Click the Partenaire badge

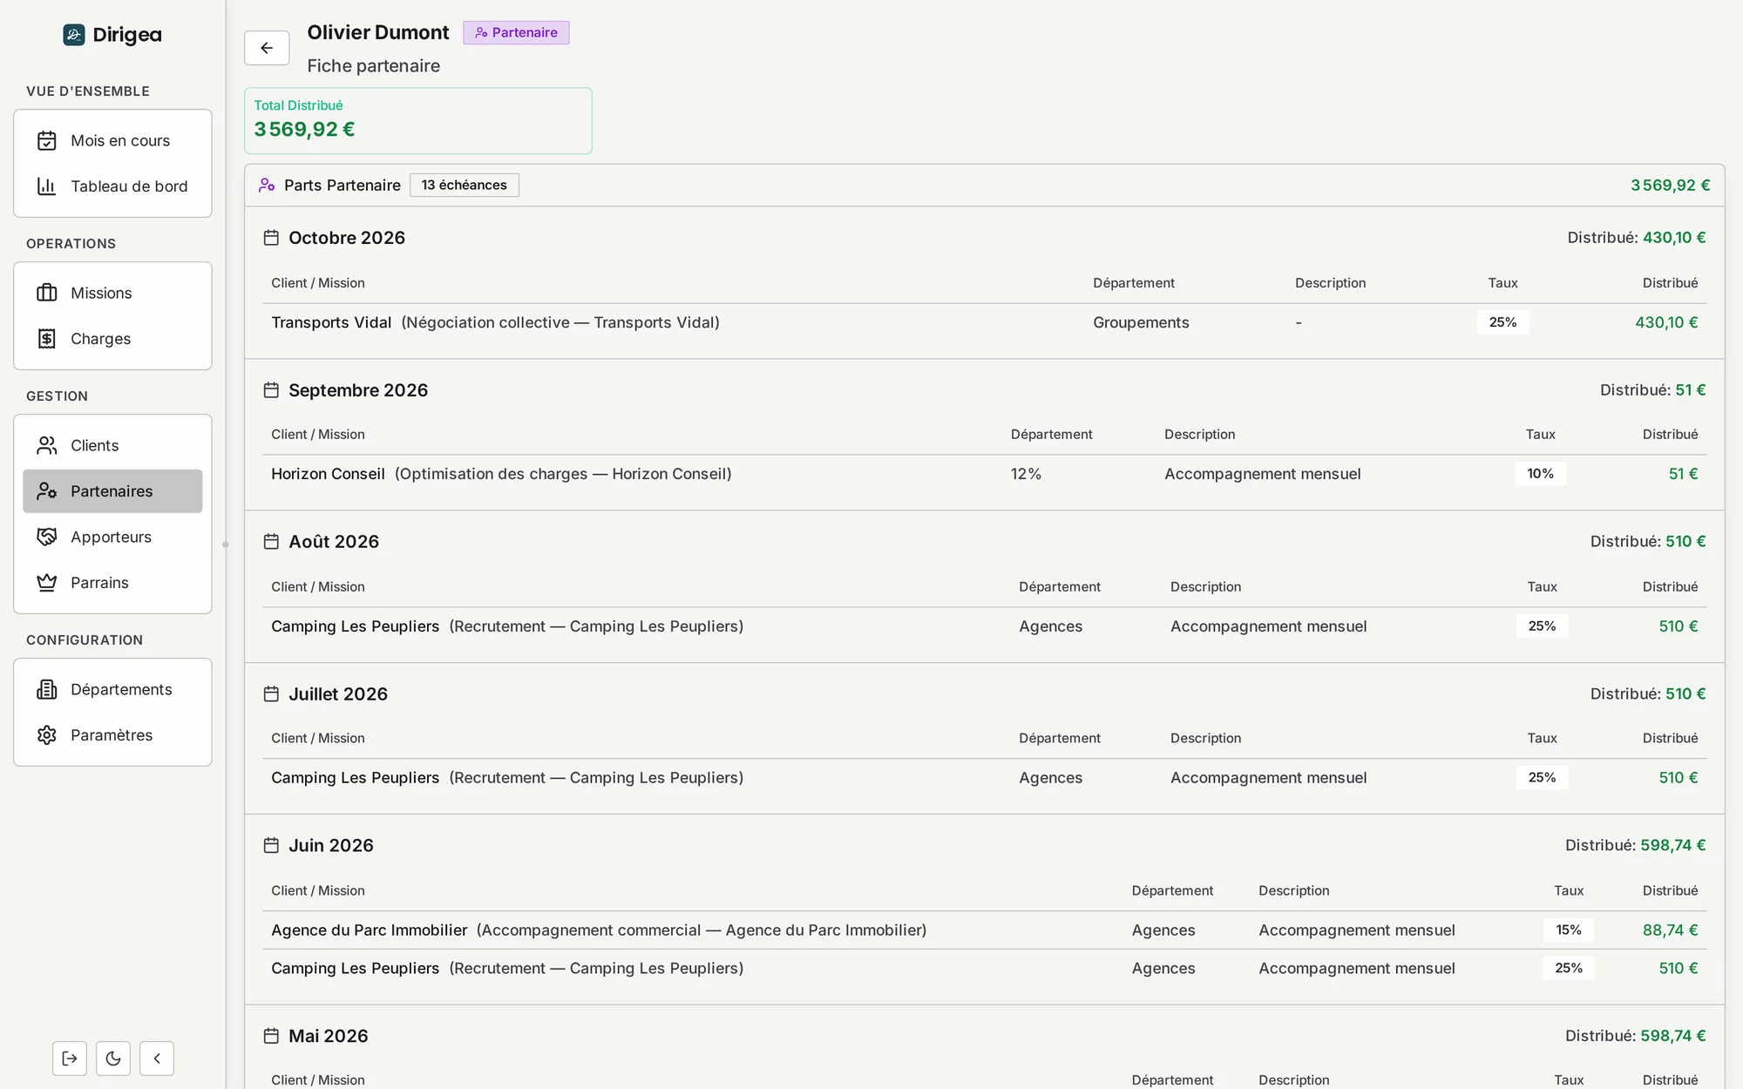[516, 32]
